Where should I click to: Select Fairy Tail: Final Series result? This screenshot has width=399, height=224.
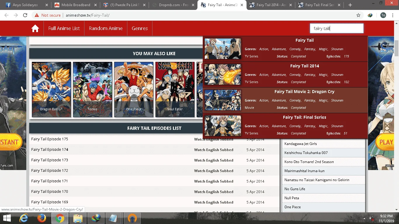point(285,126)
